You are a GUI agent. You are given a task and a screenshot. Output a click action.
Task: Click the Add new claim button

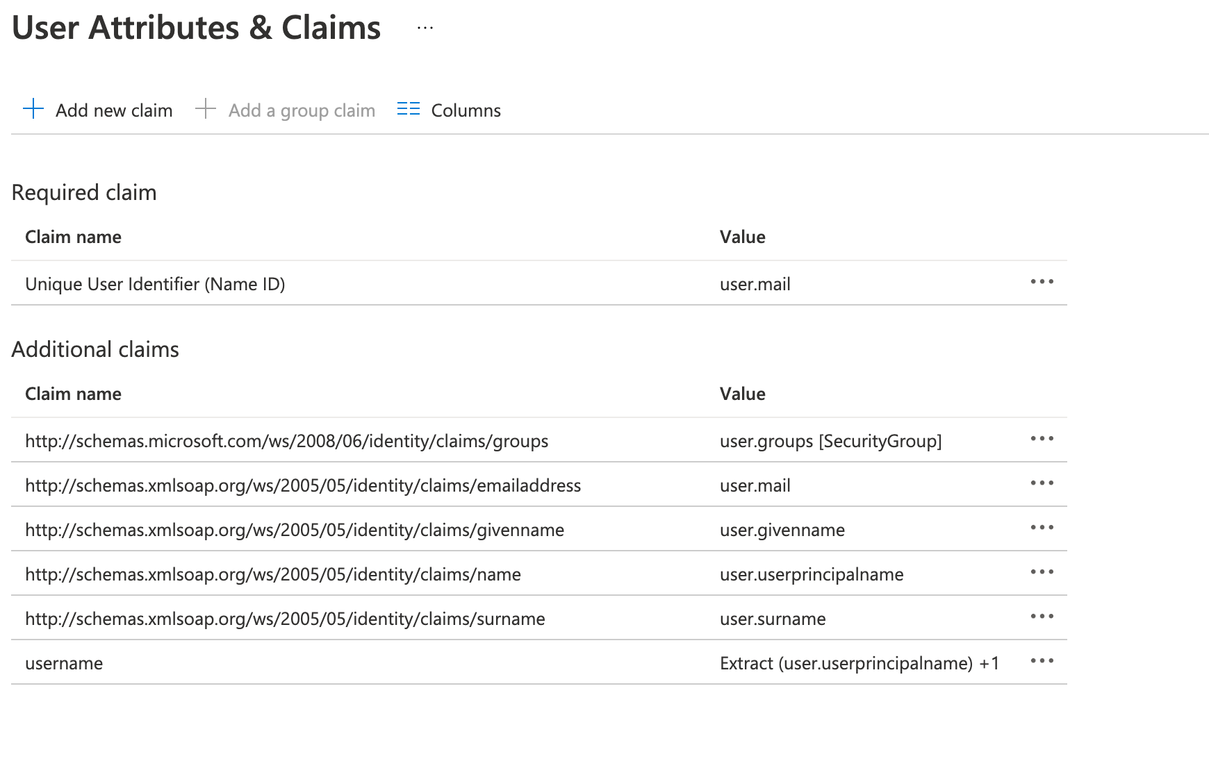tap(114, 110)
